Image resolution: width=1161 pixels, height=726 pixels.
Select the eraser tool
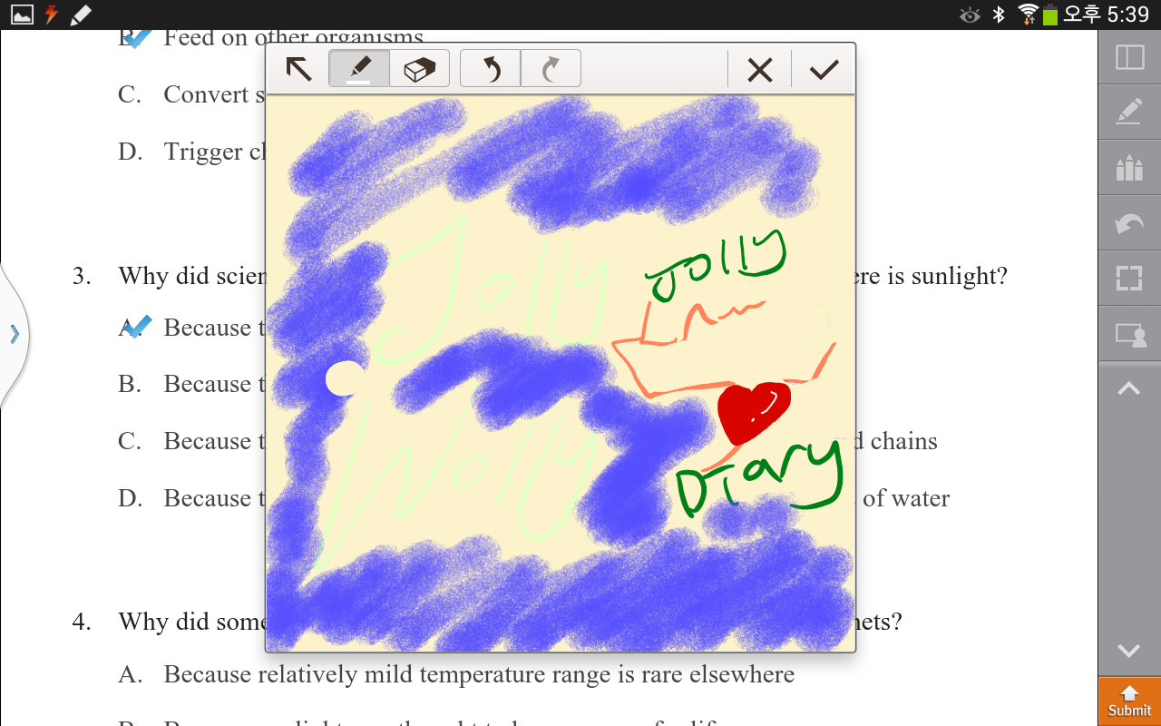coord(419,69)
